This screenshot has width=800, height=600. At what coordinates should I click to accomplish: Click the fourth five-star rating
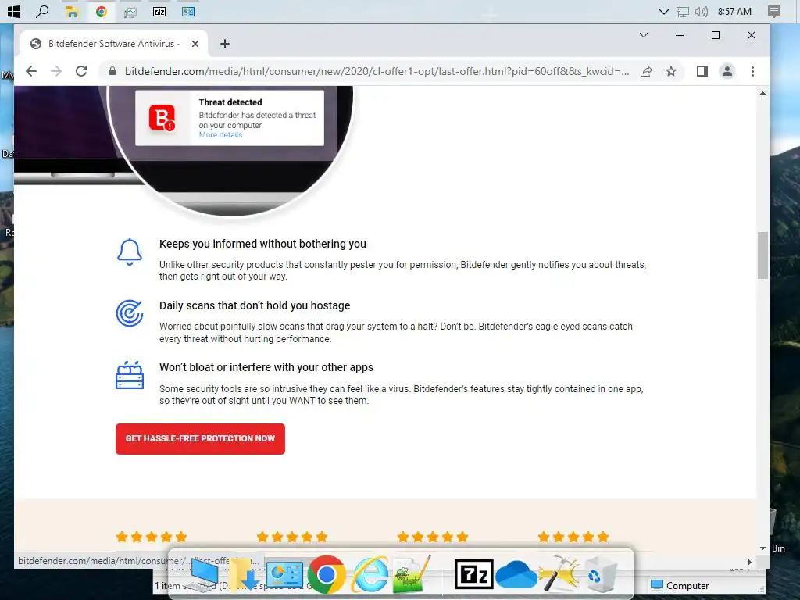point(573,537)
